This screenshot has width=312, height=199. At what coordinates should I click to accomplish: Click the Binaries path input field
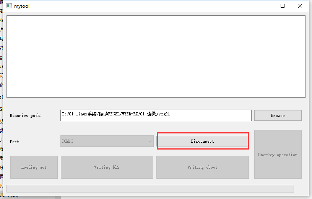(x=156, y=115)
